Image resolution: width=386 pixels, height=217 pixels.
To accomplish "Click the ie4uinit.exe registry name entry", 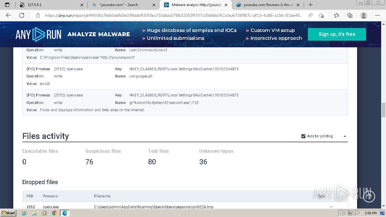I will (x=164, y=103).
